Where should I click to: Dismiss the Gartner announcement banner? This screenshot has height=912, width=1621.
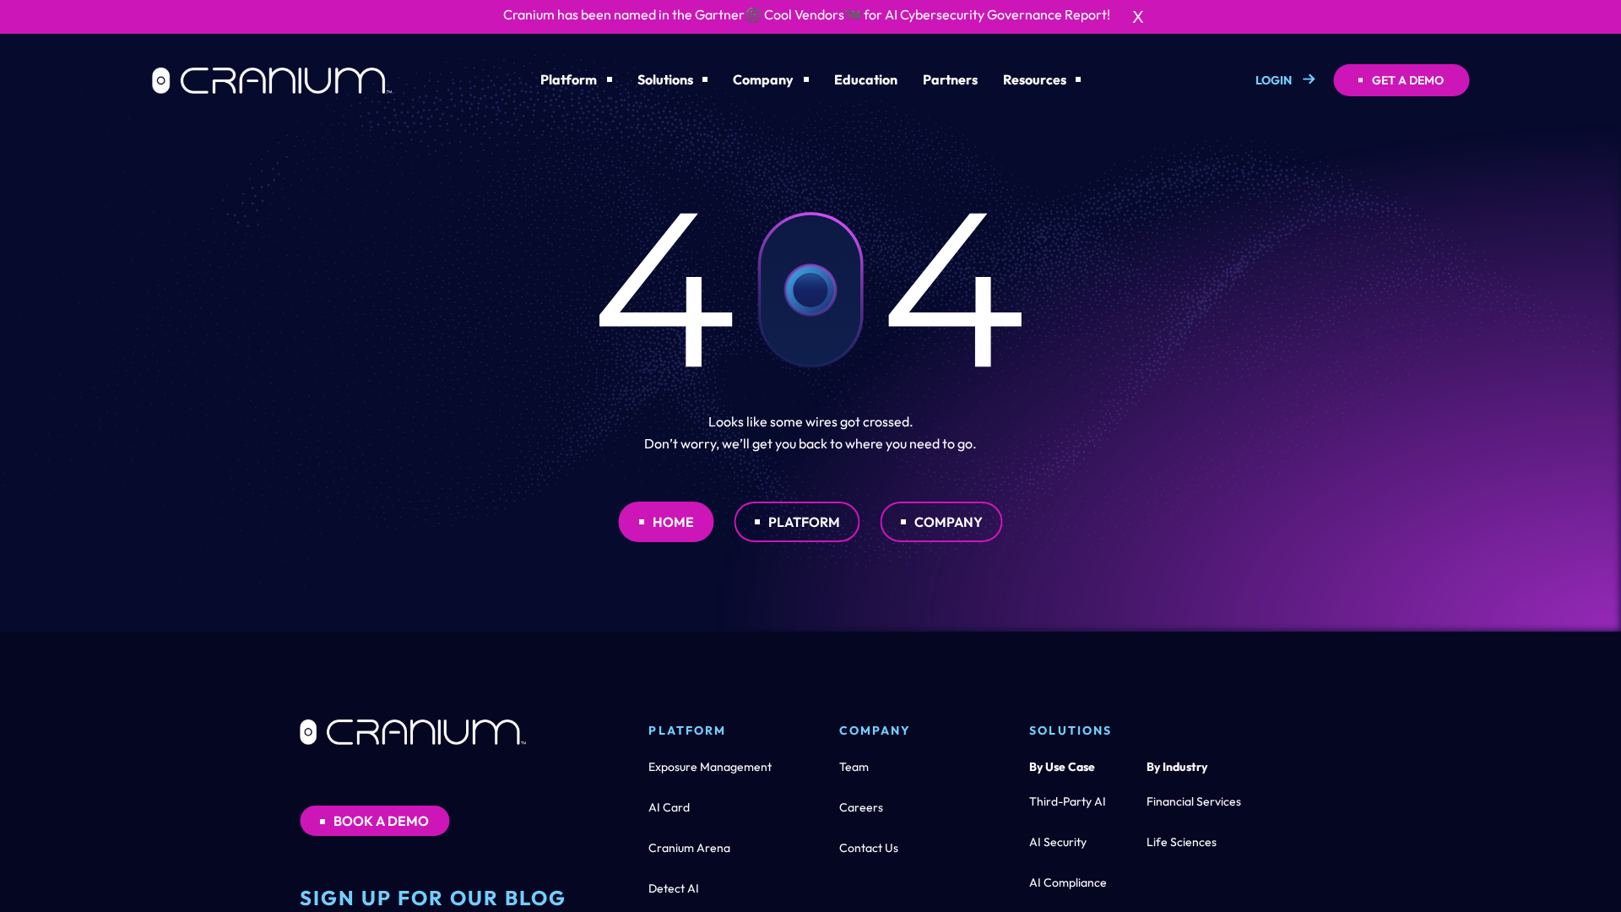tap(1138, 17)
